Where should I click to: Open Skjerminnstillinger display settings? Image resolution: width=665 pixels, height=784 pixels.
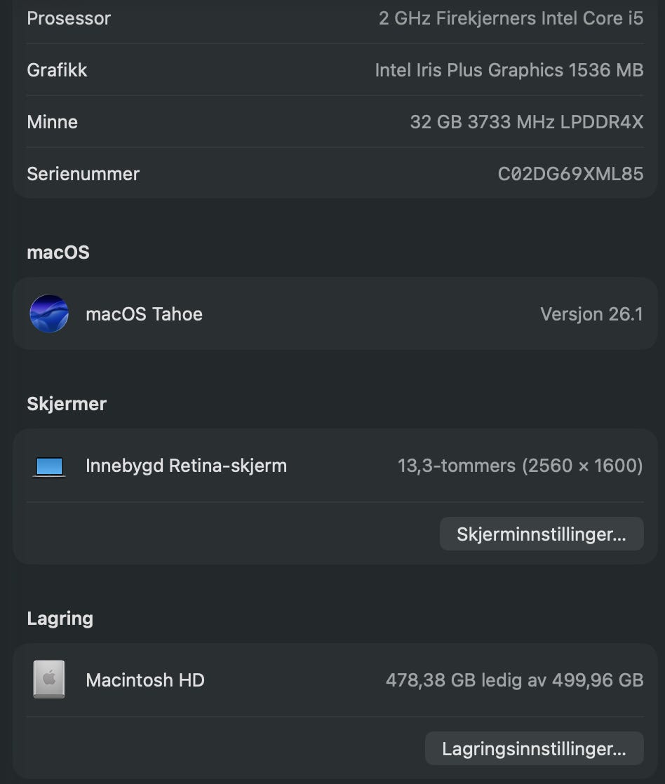click(541, 534)
